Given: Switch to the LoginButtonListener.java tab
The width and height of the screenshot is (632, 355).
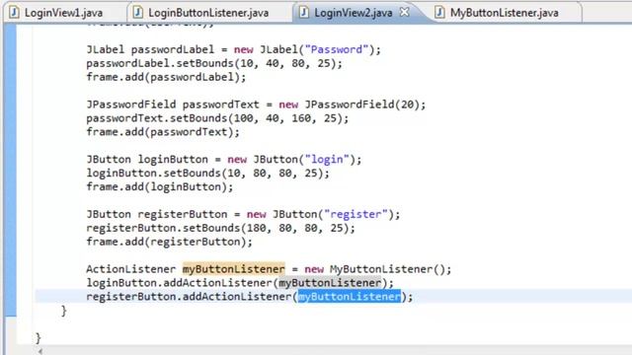Looking at the screenshot, I should point(208,13).
